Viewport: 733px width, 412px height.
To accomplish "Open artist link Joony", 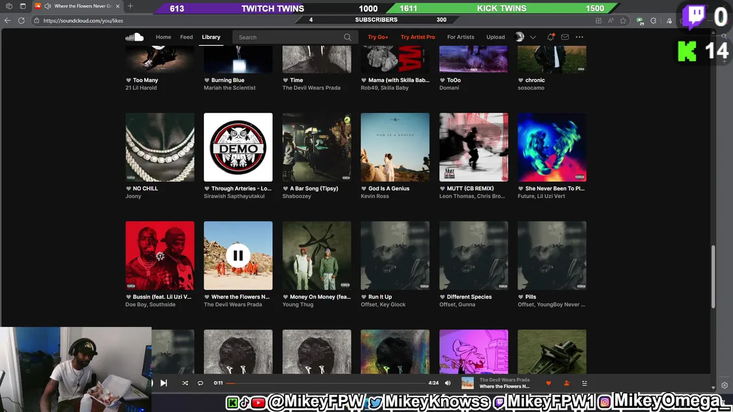I will tap(133, 196).
